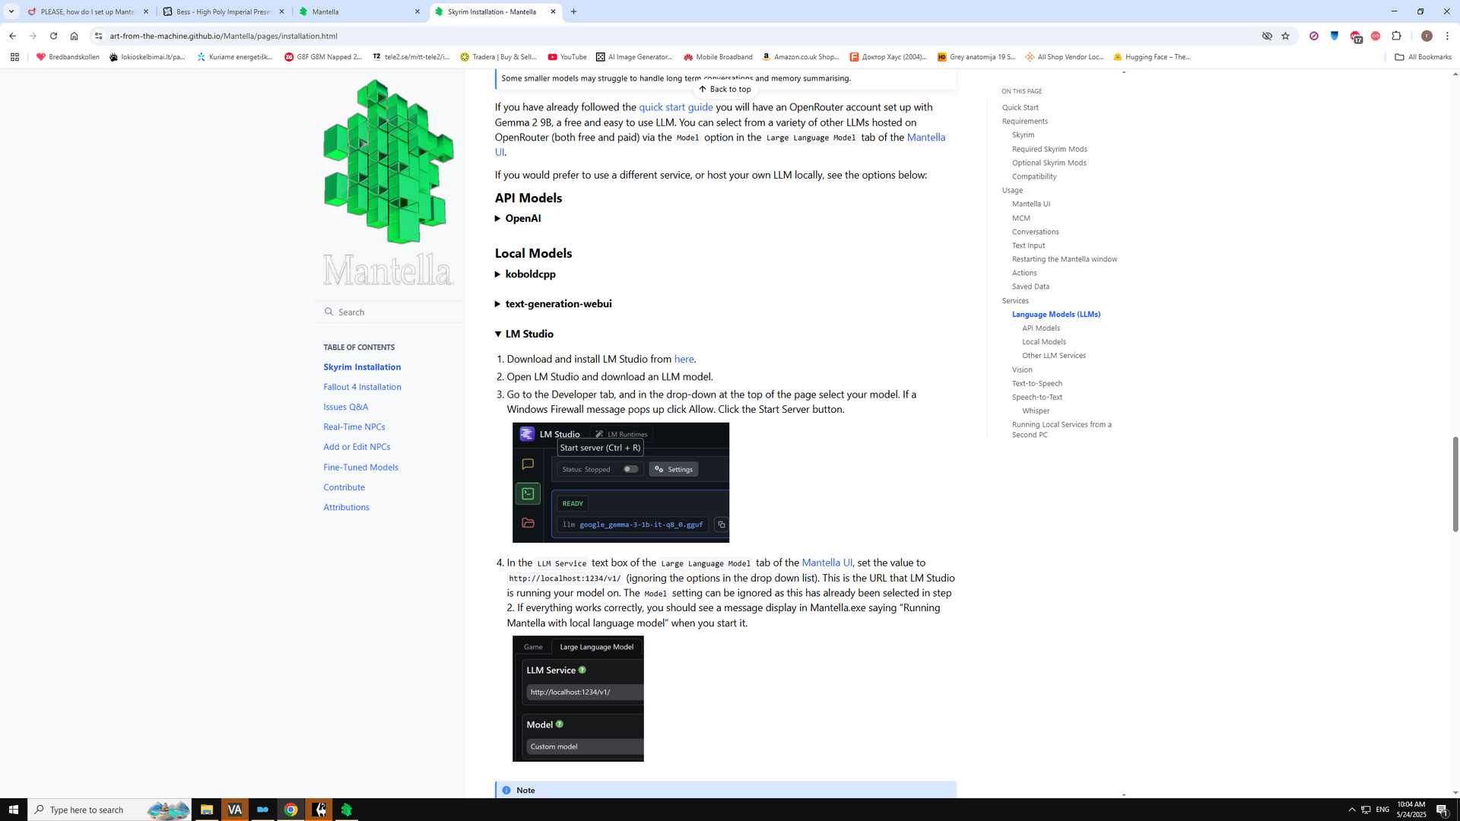Follow the quick start guide link
The width and height of the screenshot is (1460, 821).
[675, 107]
